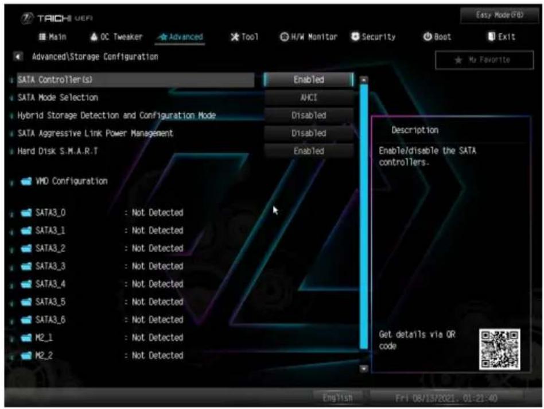Click the SATA3_3 folder icon
The width and height of the screenshot is (544, 409).
(26, 267)
